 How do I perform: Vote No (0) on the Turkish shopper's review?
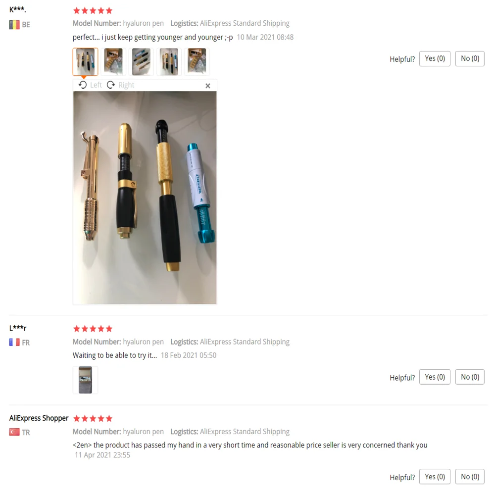tap(470, 477)
